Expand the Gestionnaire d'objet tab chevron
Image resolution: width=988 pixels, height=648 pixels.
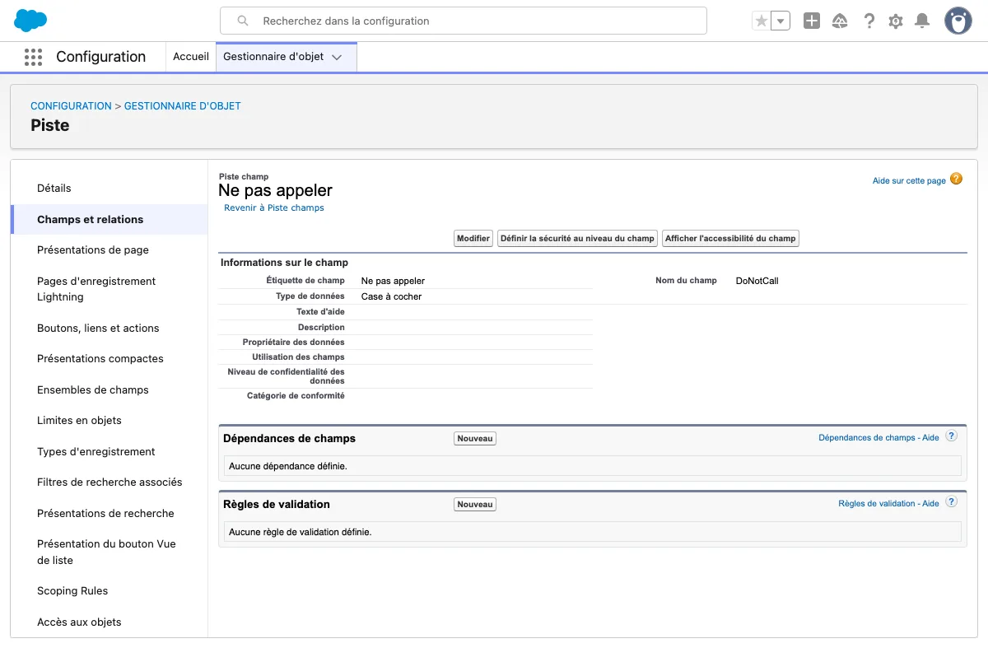[x=337, y=58]
